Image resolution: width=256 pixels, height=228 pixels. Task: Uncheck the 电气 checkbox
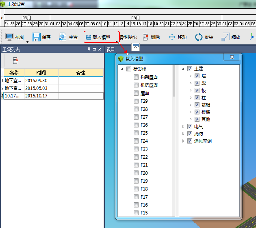(190, 126)
